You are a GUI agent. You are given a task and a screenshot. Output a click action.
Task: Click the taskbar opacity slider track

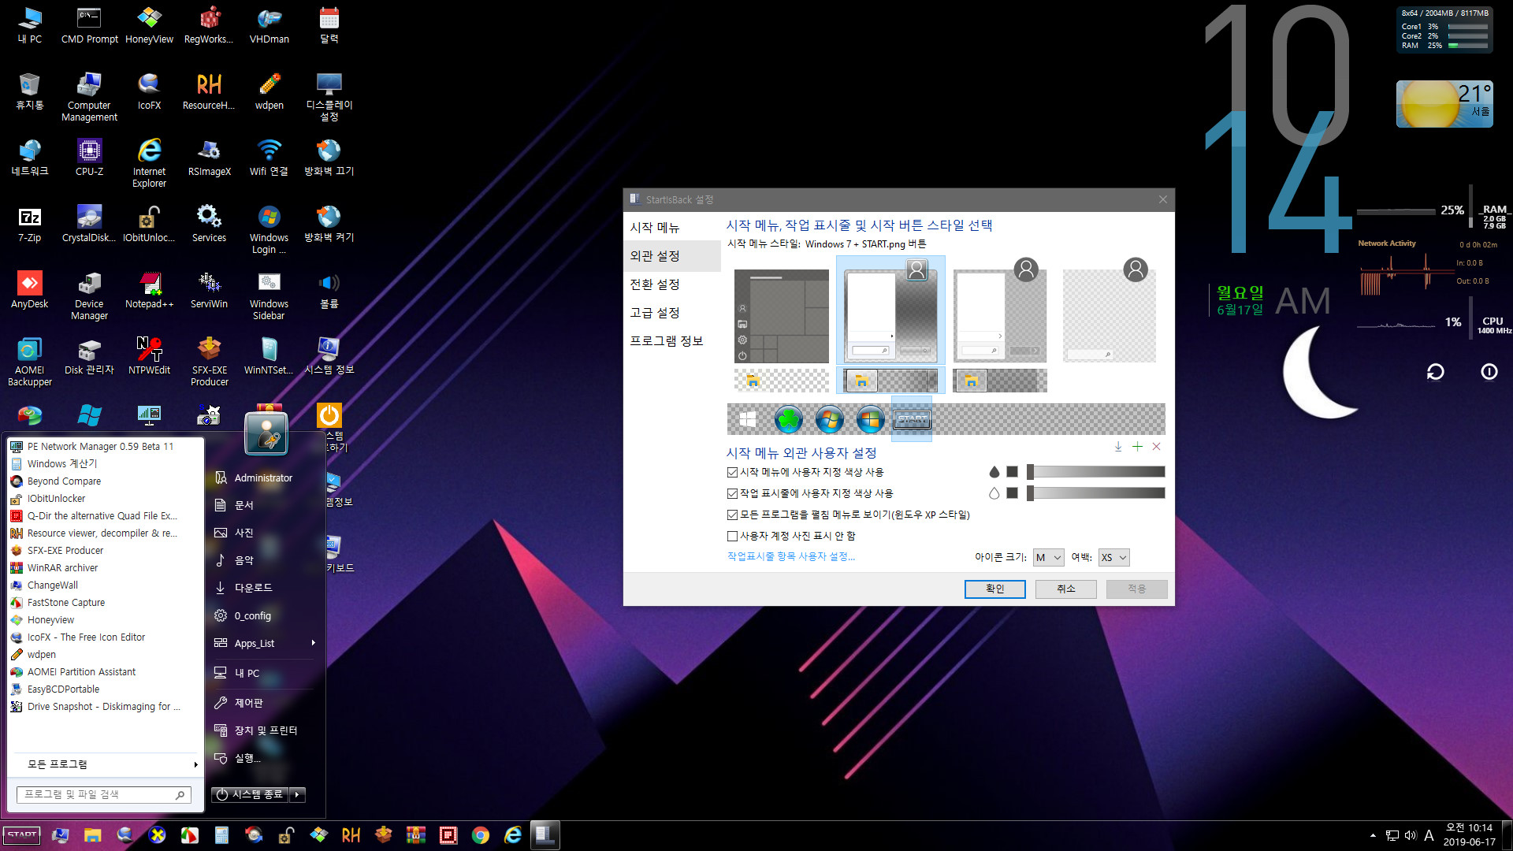pos(1096,493)
